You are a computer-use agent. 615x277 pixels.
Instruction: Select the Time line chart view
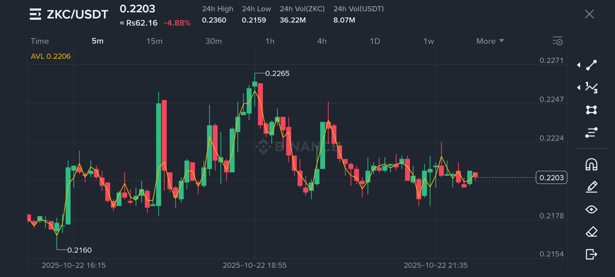(x=40, y=41)
